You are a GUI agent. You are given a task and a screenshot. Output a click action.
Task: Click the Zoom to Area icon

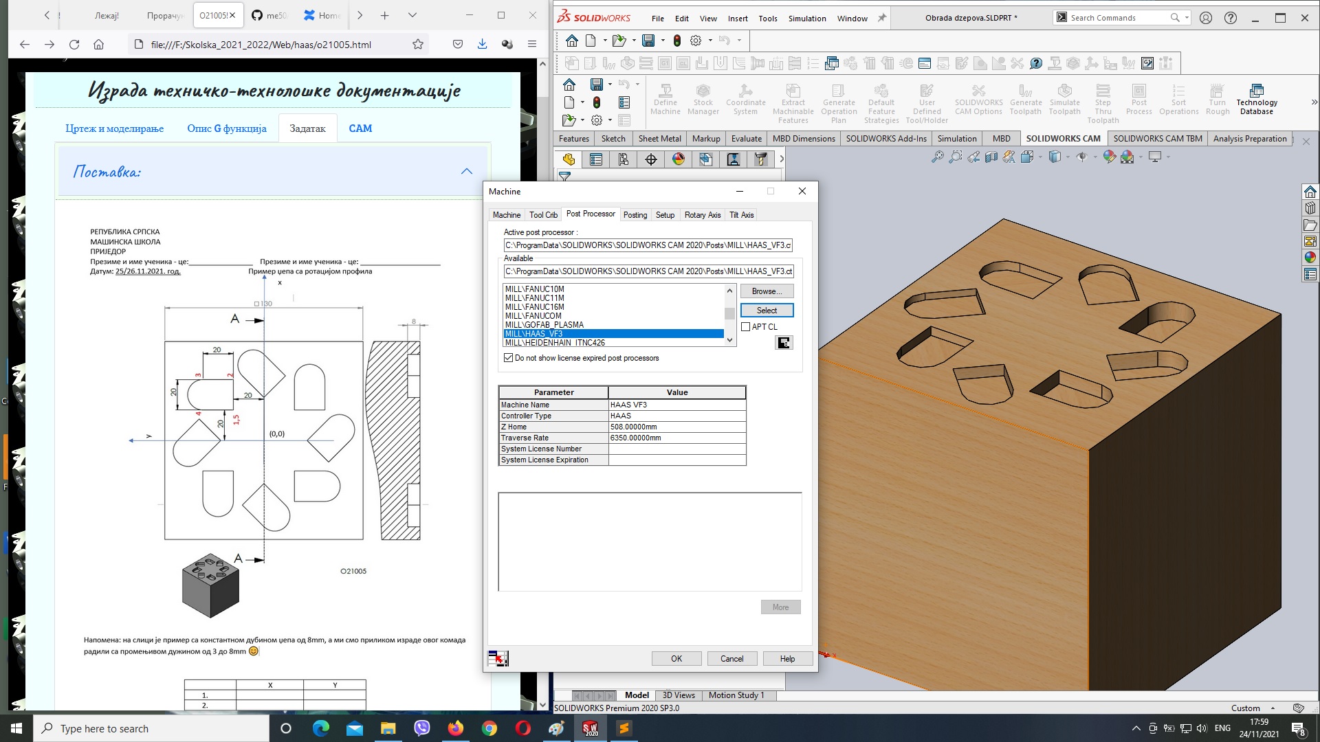[x=955, y=157]
